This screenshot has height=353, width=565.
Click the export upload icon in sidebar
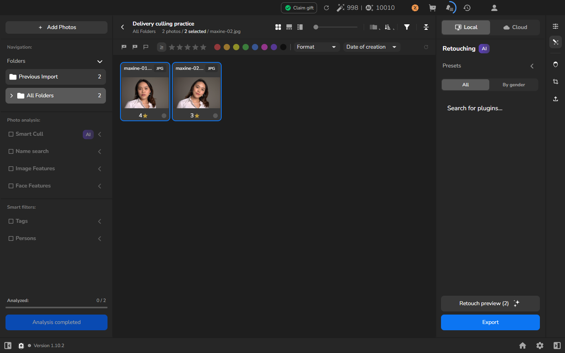point(556,99)
